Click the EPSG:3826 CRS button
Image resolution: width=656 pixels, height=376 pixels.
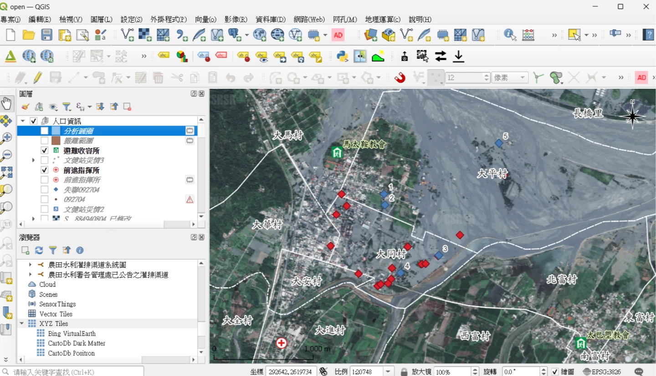601,371
